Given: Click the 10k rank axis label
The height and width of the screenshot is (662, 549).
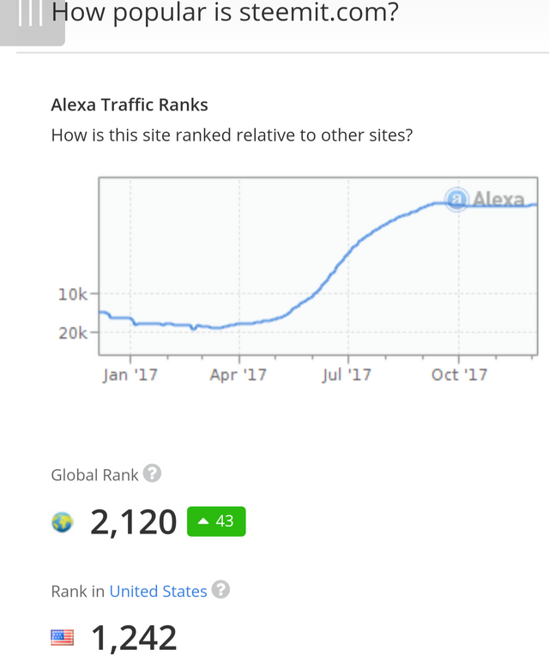Looking at the screenshot, I should point(72,294).
